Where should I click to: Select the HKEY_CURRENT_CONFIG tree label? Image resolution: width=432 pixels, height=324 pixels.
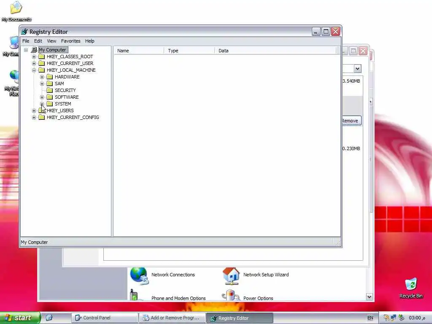point(73,117)
